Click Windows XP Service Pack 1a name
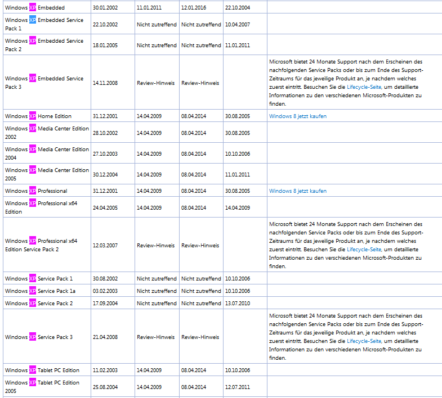This screenshot has width=442, height=398. 41,291
